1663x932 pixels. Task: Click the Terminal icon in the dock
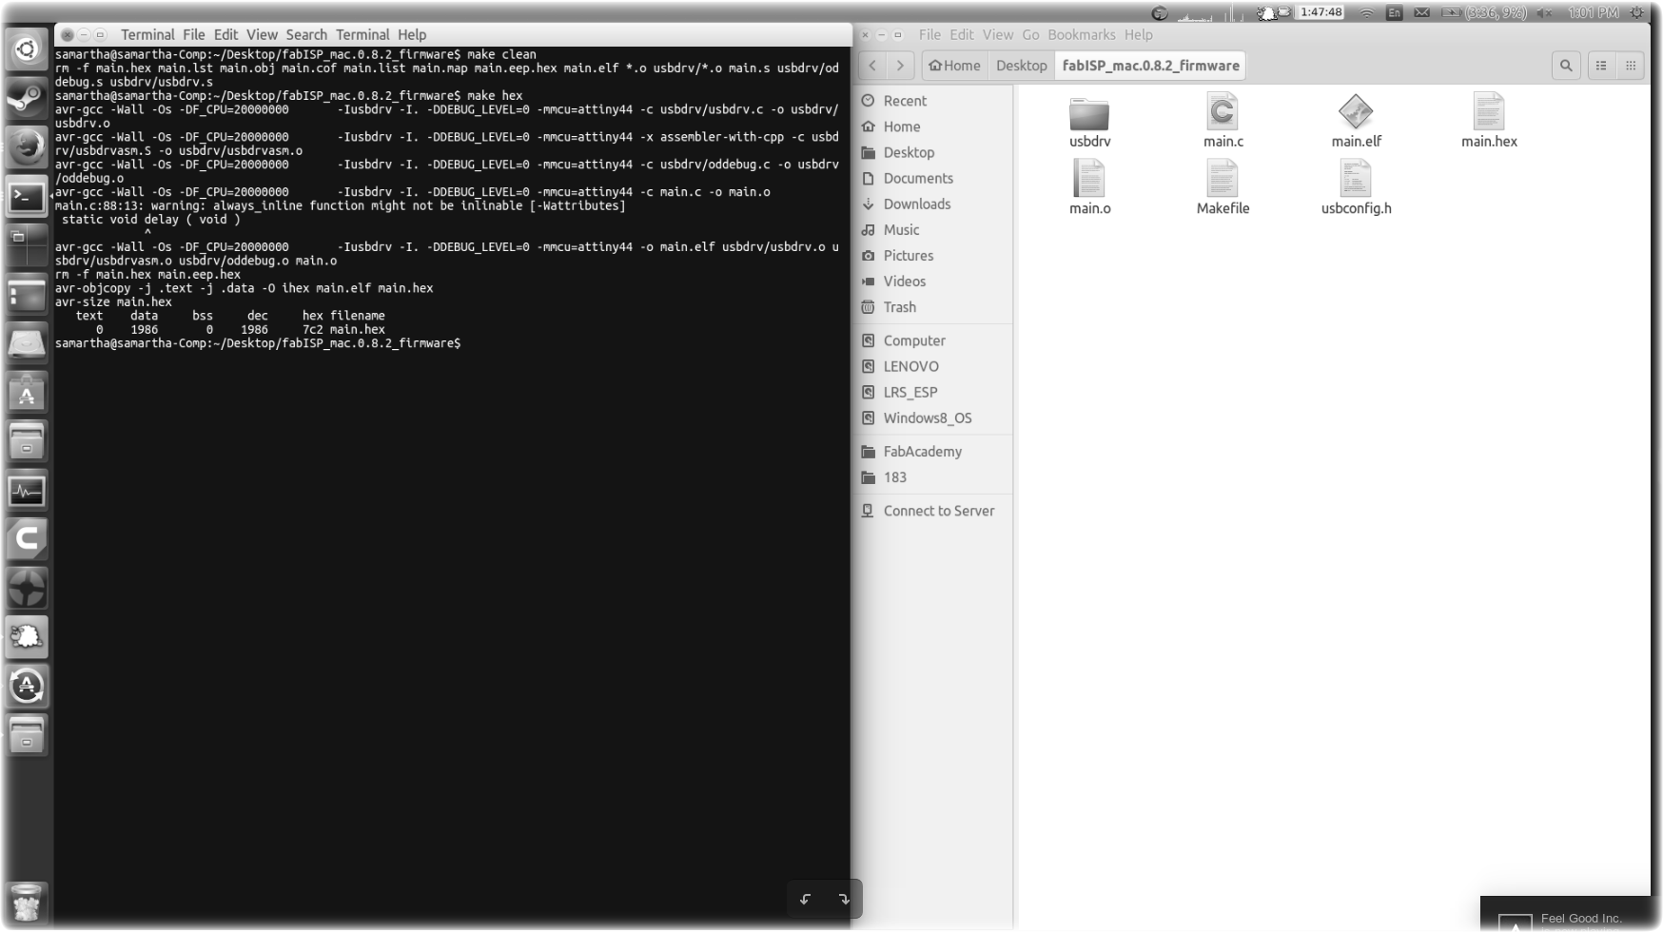pos(27,197)
